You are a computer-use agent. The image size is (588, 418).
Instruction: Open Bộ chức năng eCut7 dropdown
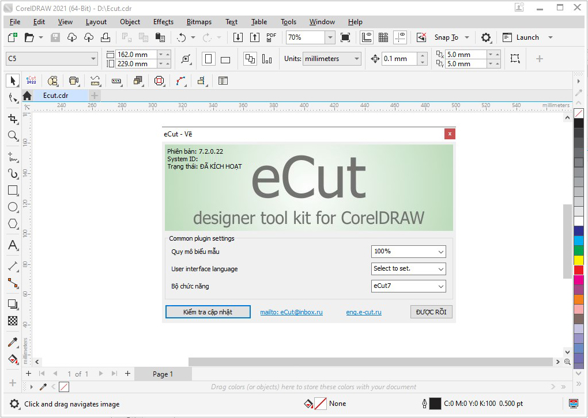408,286
